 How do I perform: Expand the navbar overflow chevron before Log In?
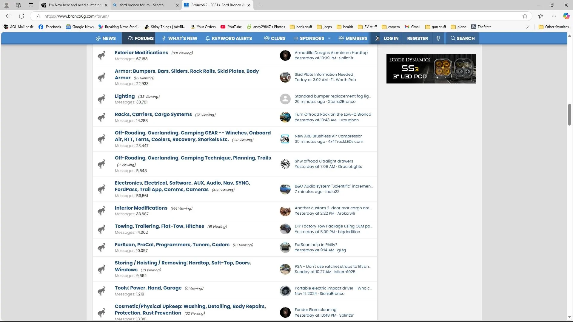[x=377, y=38]
